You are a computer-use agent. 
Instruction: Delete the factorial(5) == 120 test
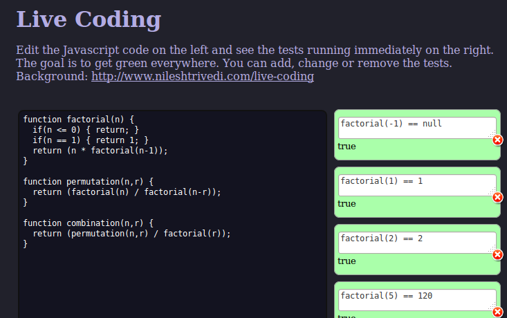pos(497,312)
